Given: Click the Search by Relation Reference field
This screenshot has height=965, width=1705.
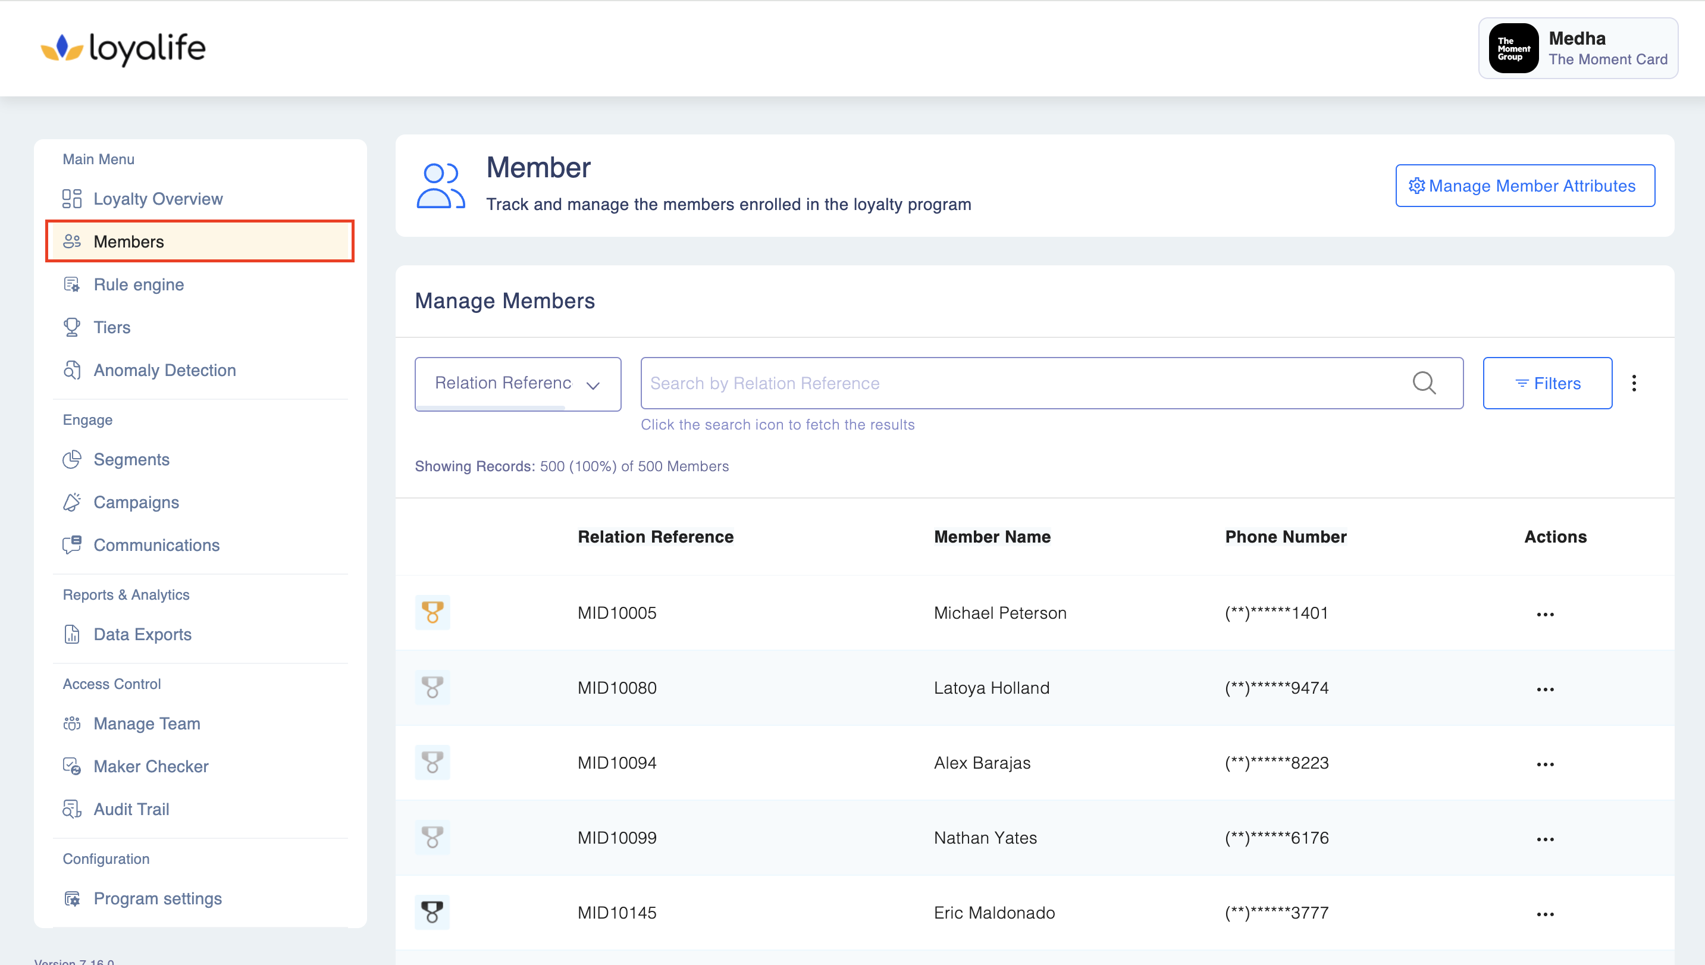Looking at the screenshot, I should [1020, 383].
